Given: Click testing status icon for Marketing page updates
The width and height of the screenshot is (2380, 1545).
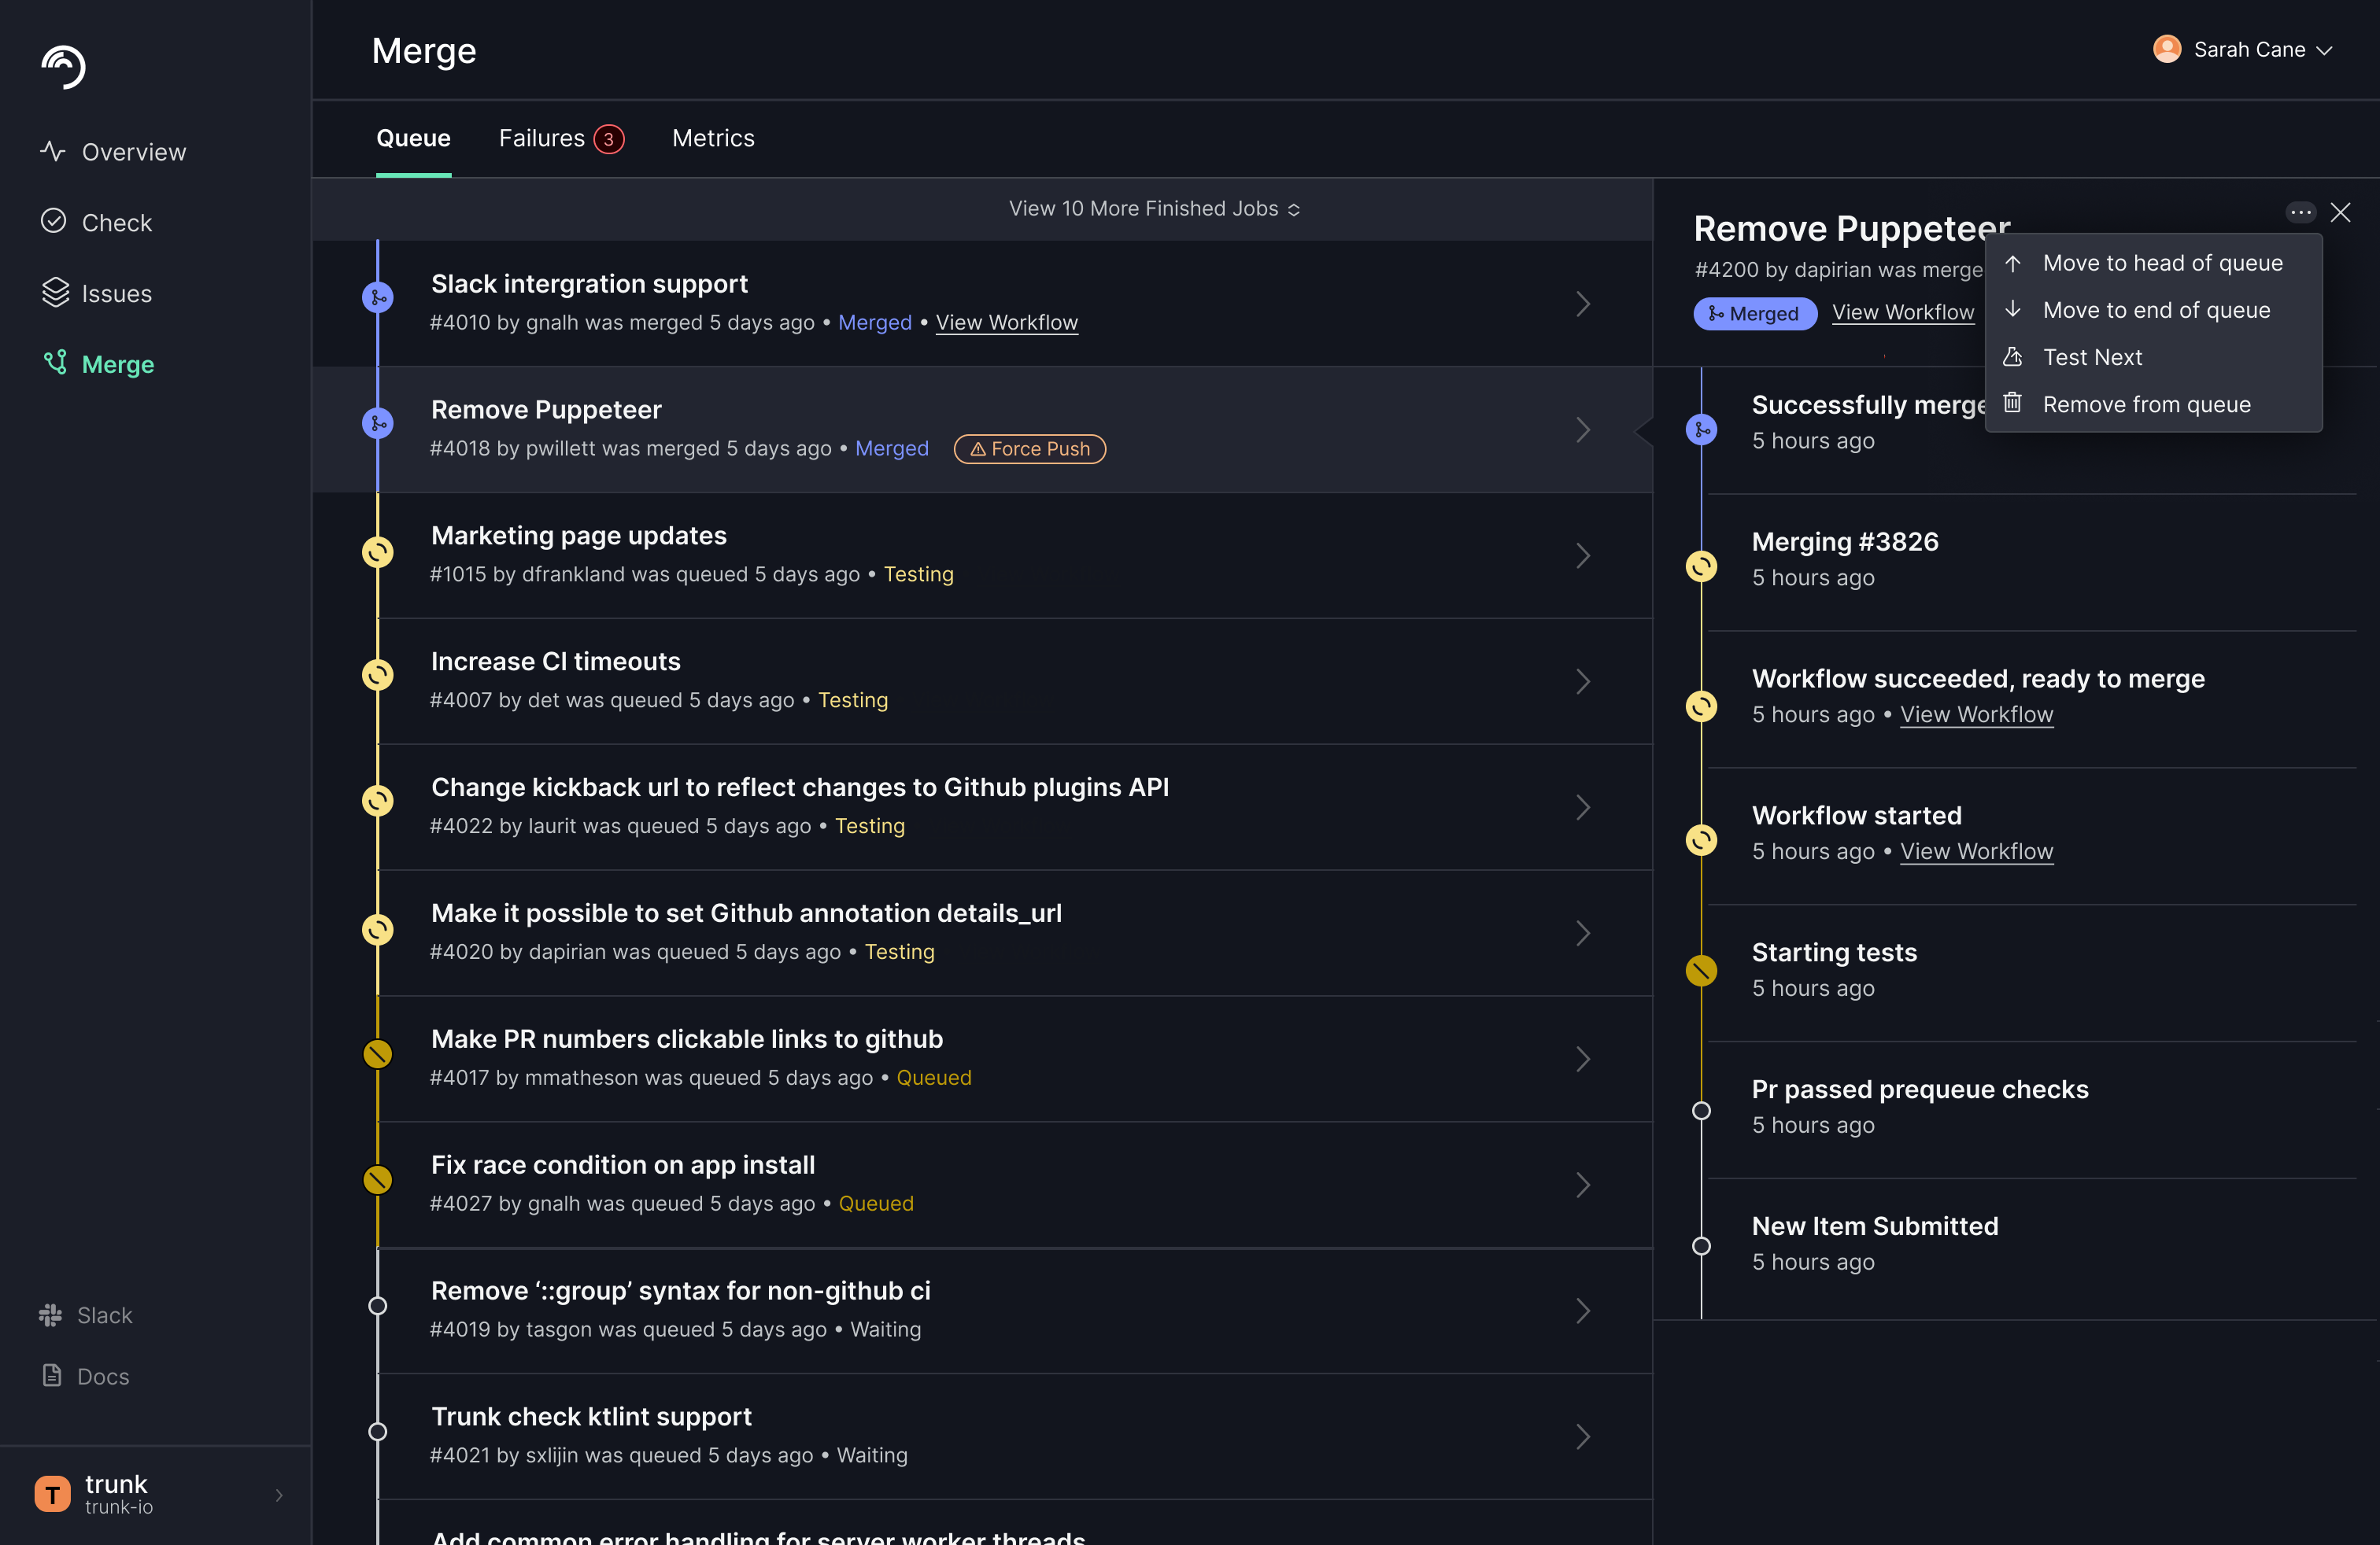Looking at the screenshot, I should pyautogui.click(x=378, y=551).
